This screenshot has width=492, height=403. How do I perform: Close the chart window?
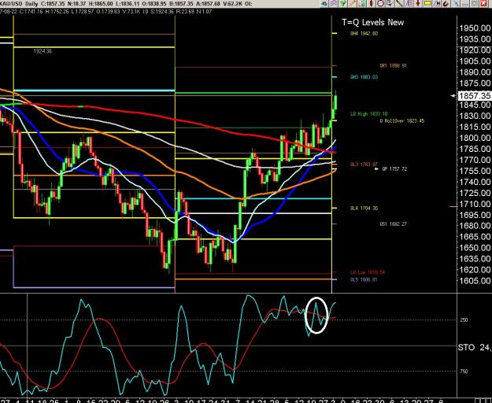point(484,3)
